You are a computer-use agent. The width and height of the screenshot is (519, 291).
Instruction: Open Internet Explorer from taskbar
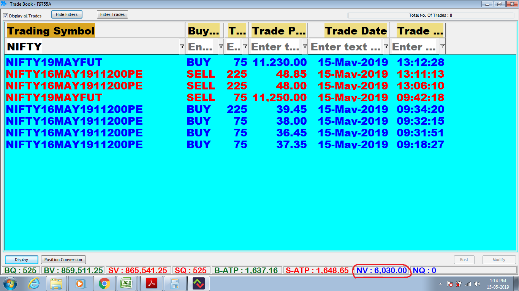coord(34,283)
